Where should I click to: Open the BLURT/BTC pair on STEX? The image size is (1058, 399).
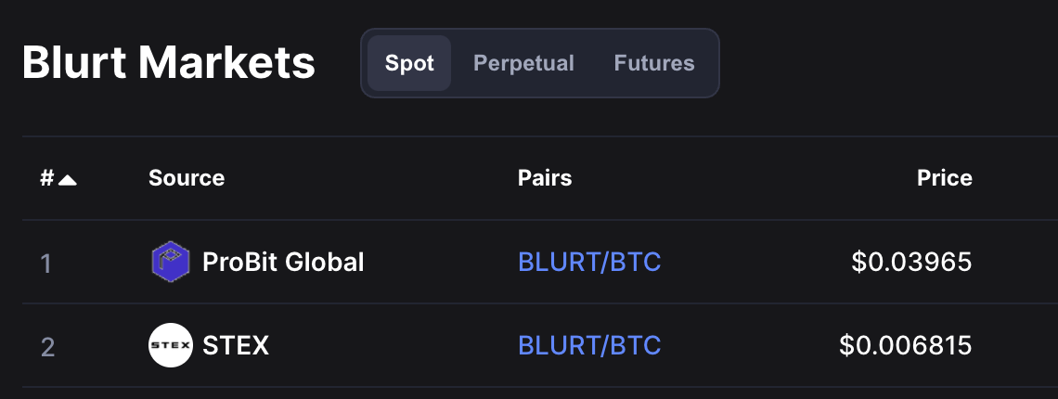(x=589, y=345)
